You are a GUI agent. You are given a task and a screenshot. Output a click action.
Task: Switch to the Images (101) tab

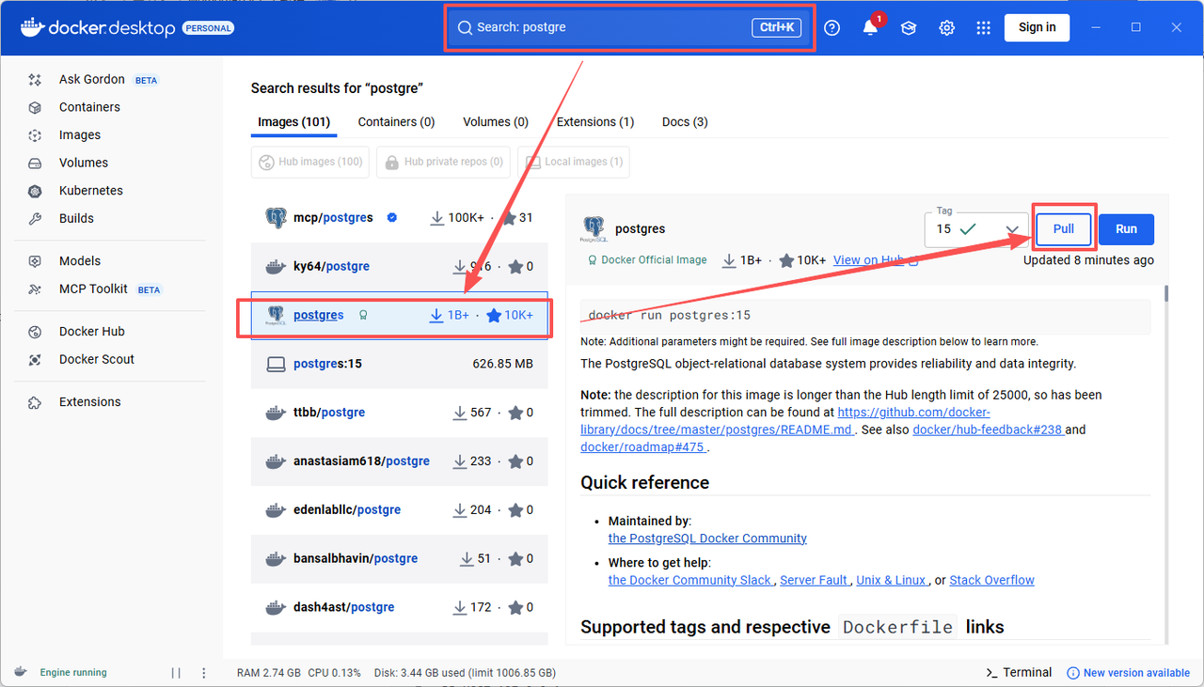point(293,122)
